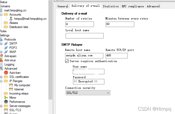
Task: Select Domains in the tree
Action: [5, 6]
